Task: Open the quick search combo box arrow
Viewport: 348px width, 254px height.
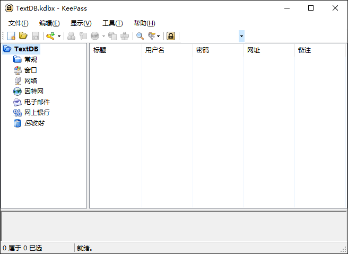Action: pos(241,36)
